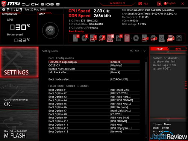
Task: Select first hard disk boot priority icon
Action: coord(76,38)
